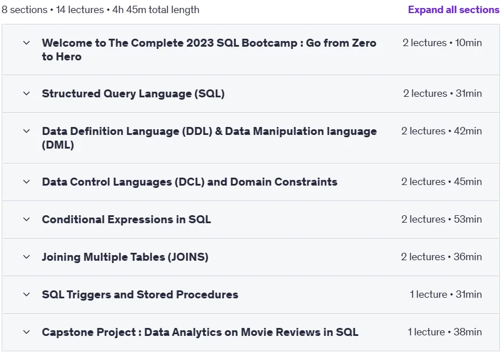Click the Expand all sections link

coord(453,10)
